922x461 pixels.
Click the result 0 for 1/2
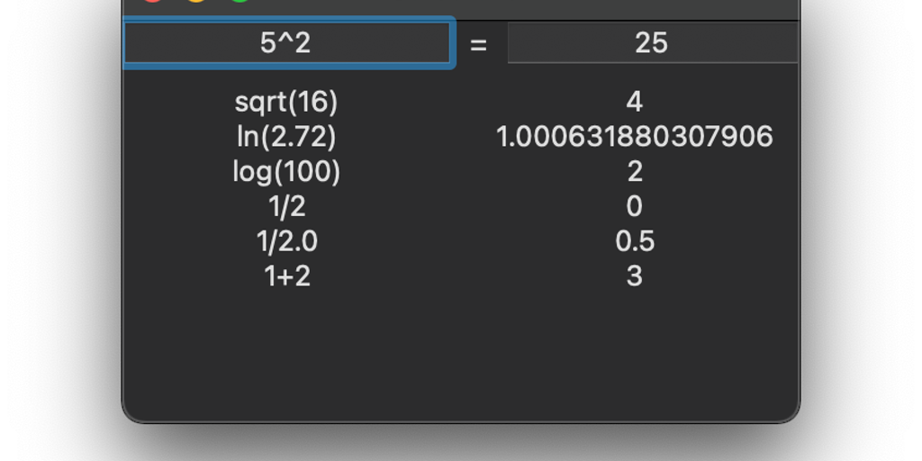634,206
